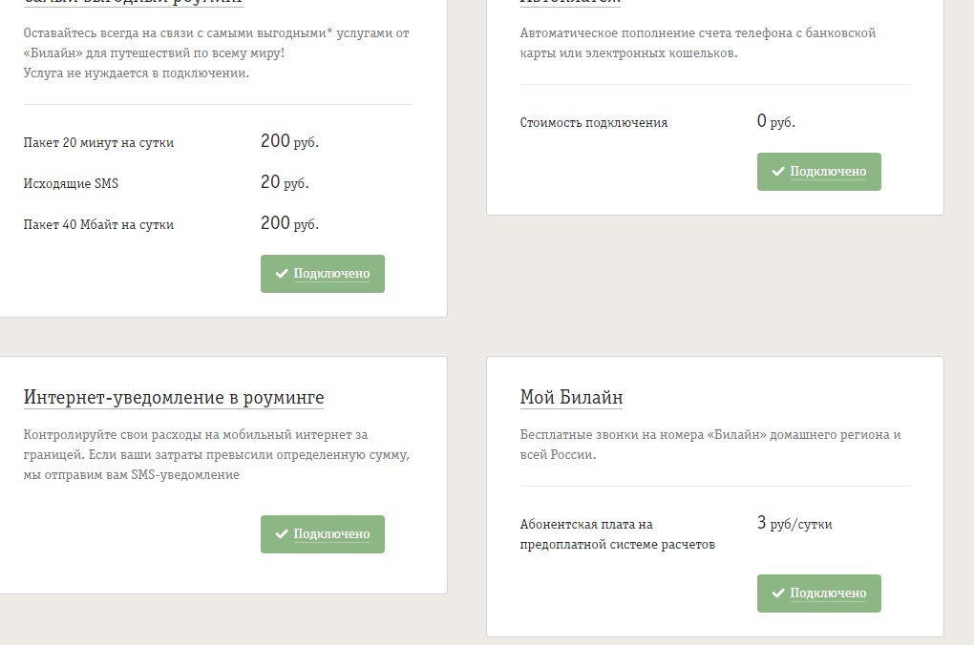The height and width of the screenshot is (645, 974).
Task: Click the 0 руб. connection price
Action: (x=776, y=122)
